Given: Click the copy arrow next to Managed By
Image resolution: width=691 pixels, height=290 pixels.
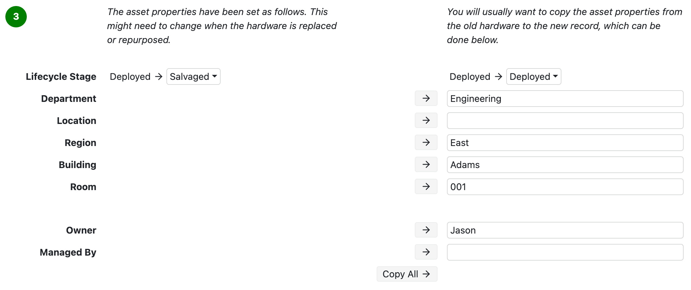Looking at the screenshot, I should pyautogui.click(x=426, y=252).
